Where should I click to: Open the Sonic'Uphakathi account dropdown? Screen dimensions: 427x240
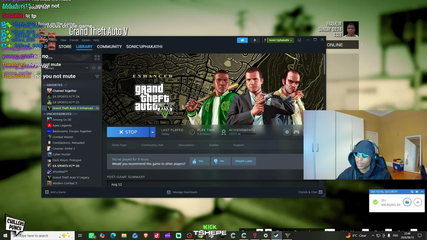pyautogui.click(x=280, y=40)
